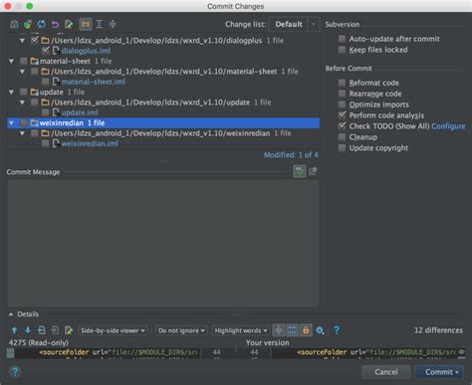472x385 pixels.
Task: Enable Reformat code checkbox
Action: 342,83
